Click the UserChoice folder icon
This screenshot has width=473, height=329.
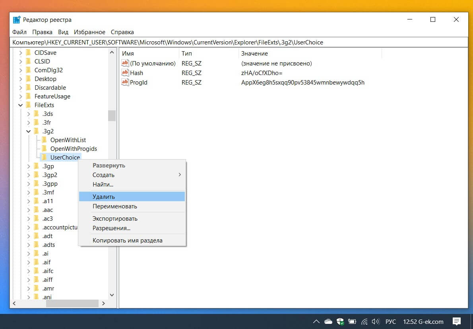point(45,157)
